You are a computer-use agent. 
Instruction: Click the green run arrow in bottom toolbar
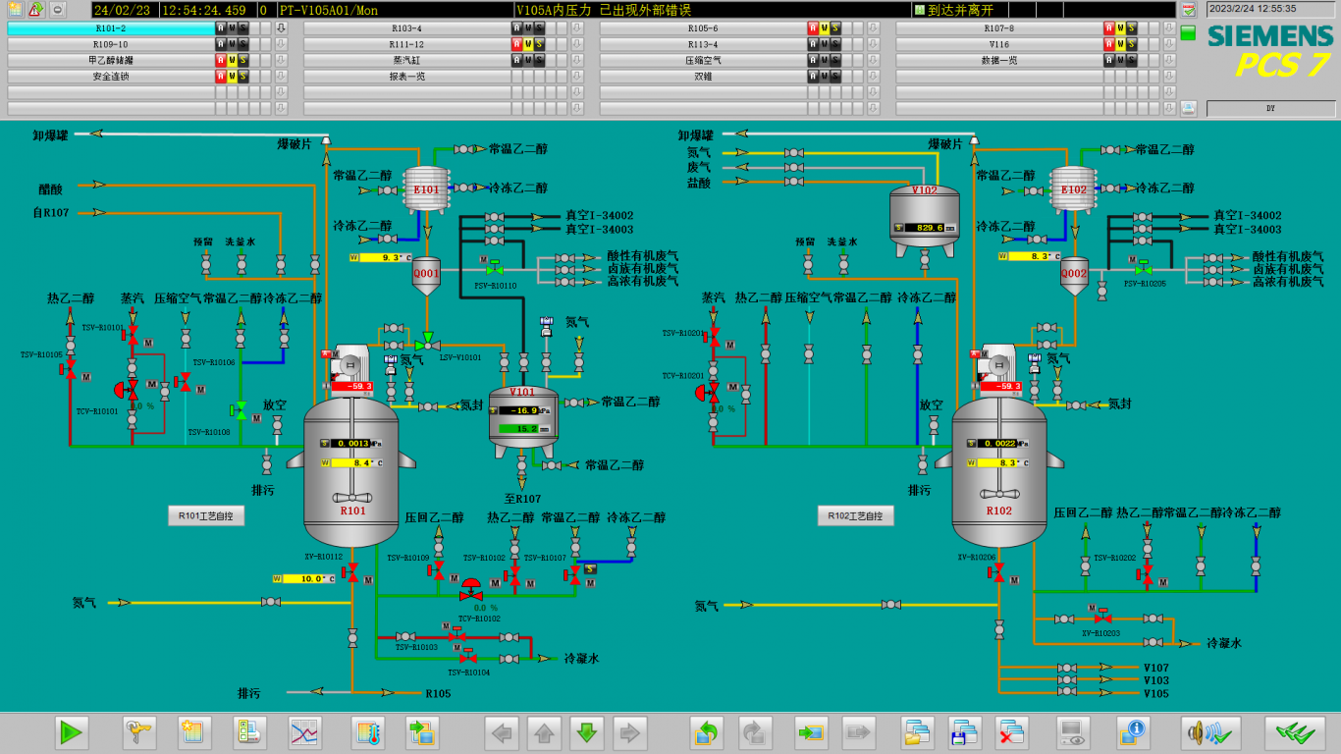71,732
